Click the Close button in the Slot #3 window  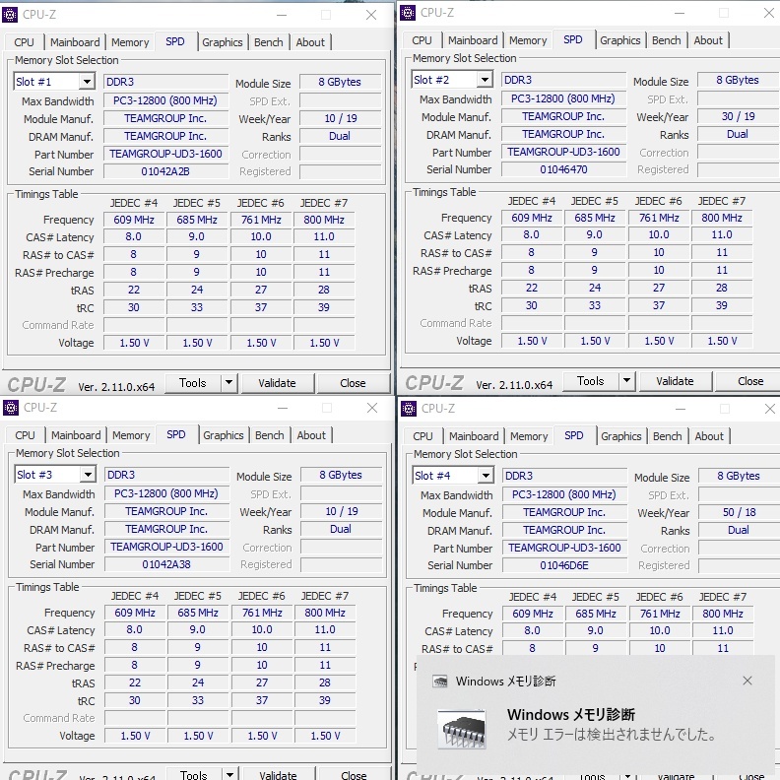coord(354,773)
